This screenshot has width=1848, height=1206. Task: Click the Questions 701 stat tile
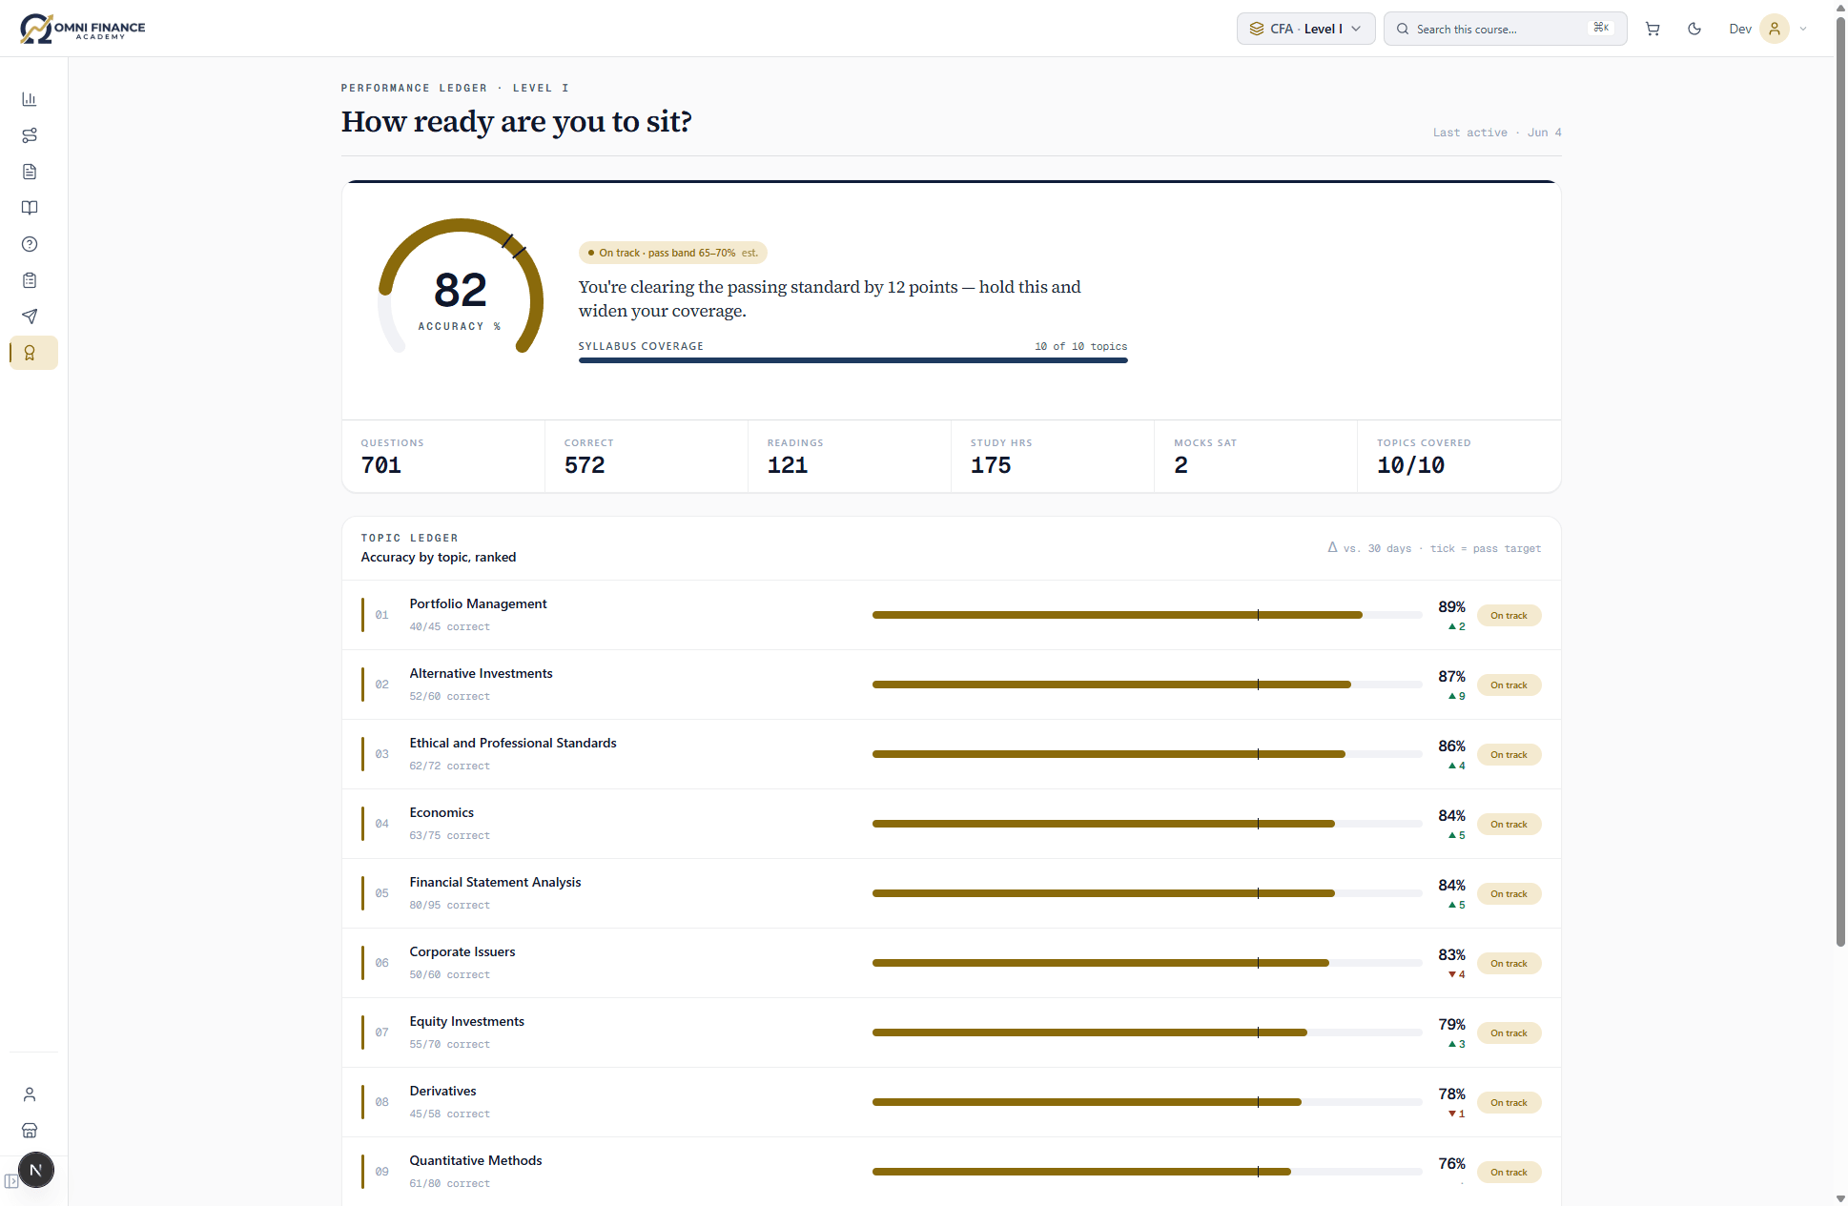(x=443, y=457)
